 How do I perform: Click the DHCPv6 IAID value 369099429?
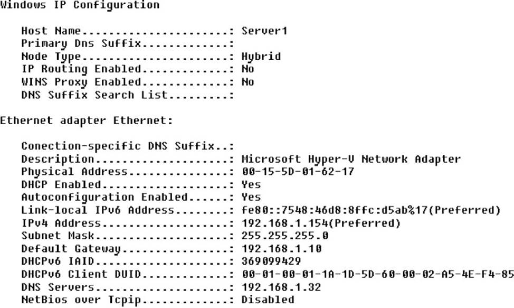tap(271, 262)
